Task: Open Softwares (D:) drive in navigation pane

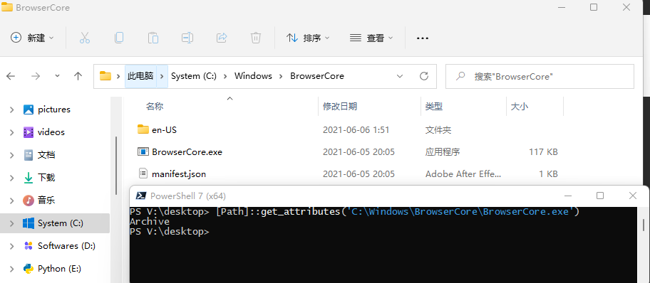Action: [x=67, y=246]
